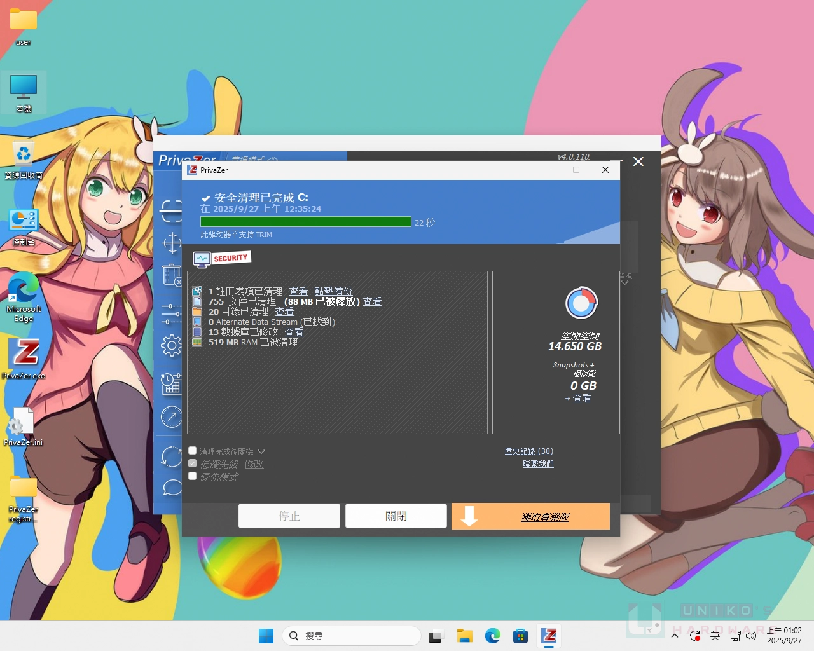Screen dimensions: 814x651
Task: Click the 英 input language indicator
Action: (x=715, y=636)
